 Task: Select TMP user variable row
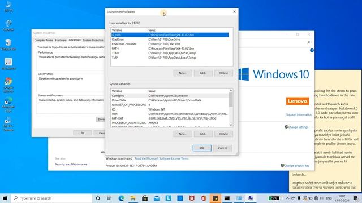[x=170, y=58]
